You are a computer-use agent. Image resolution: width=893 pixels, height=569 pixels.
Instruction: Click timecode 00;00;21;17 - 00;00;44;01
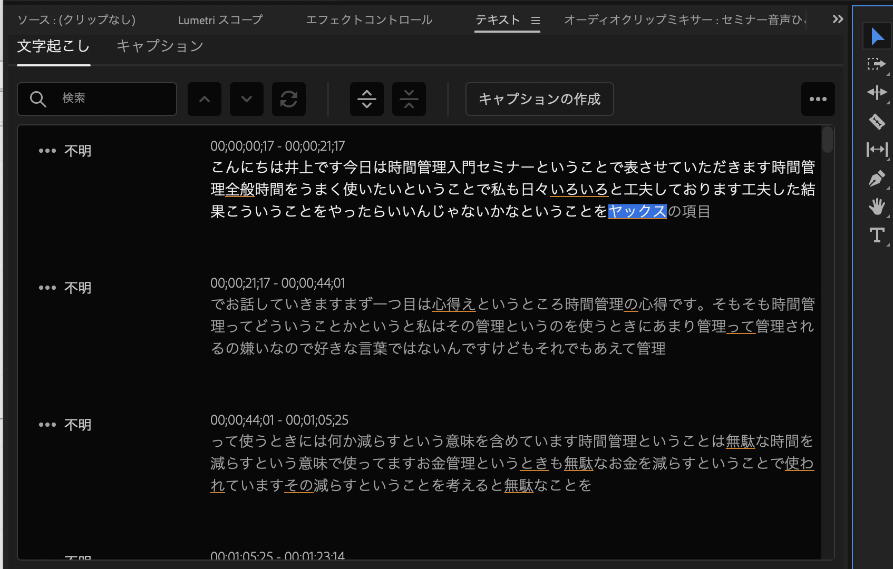(x=278, y=283)
